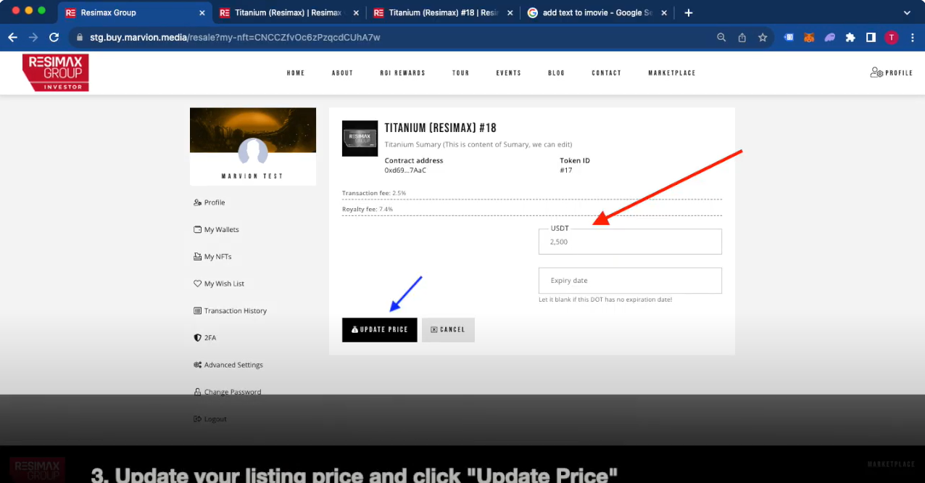The width and height of the screenshot is (925, 483).
Task: Go to ROI Rewards menu item
Action: point(402,73)
